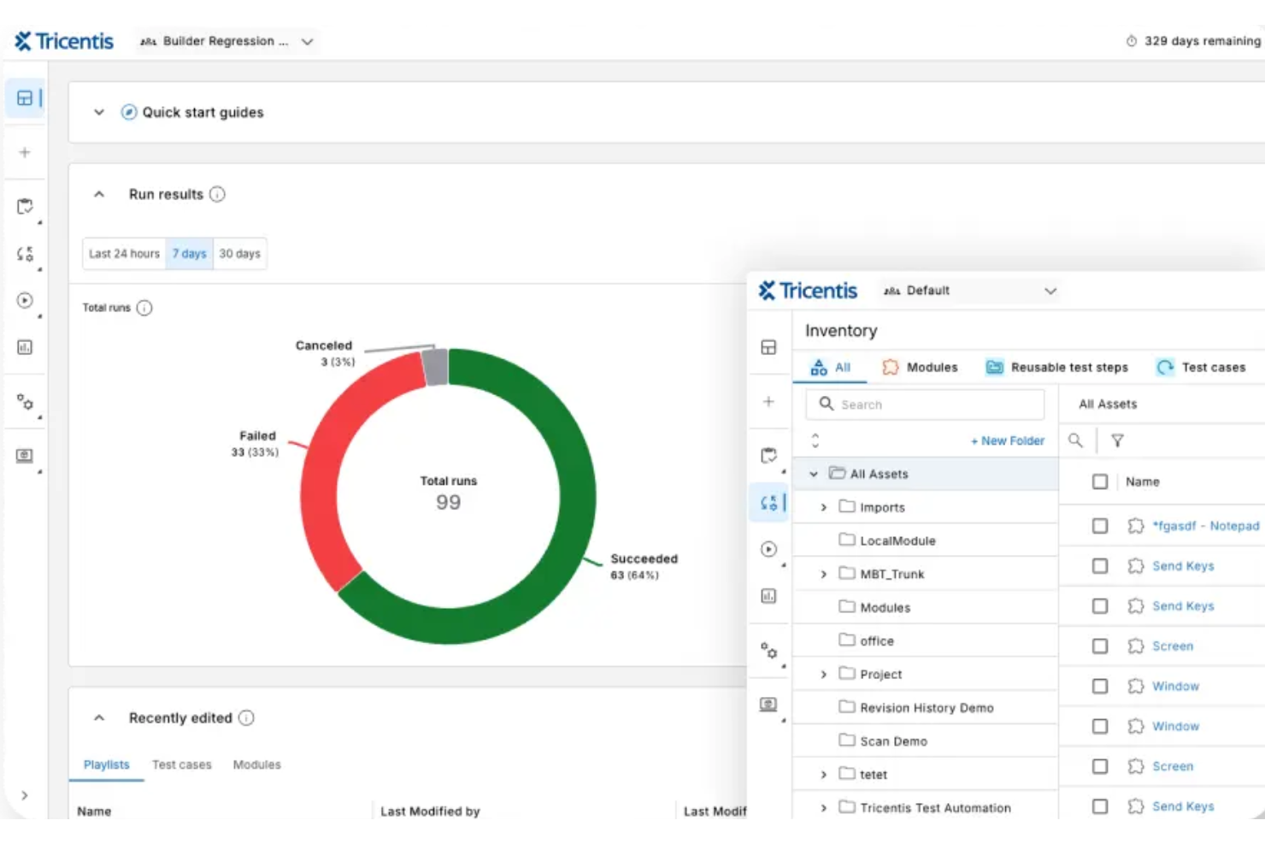Click the New Folder link

tap(1007, 440)
